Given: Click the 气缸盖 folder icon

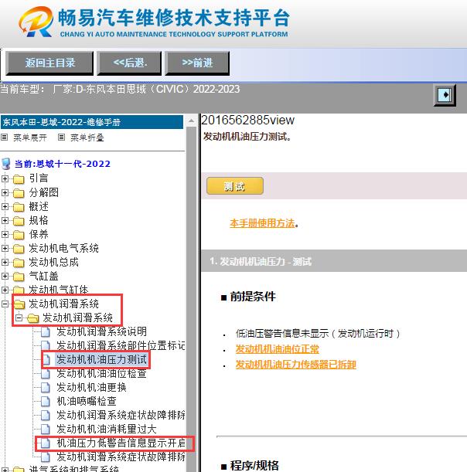Looking at the screenshot, I should [x=19, y=277].
